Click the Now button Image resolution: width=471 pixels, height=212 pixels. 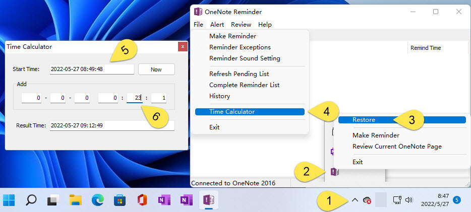click(x=156, y=69)
